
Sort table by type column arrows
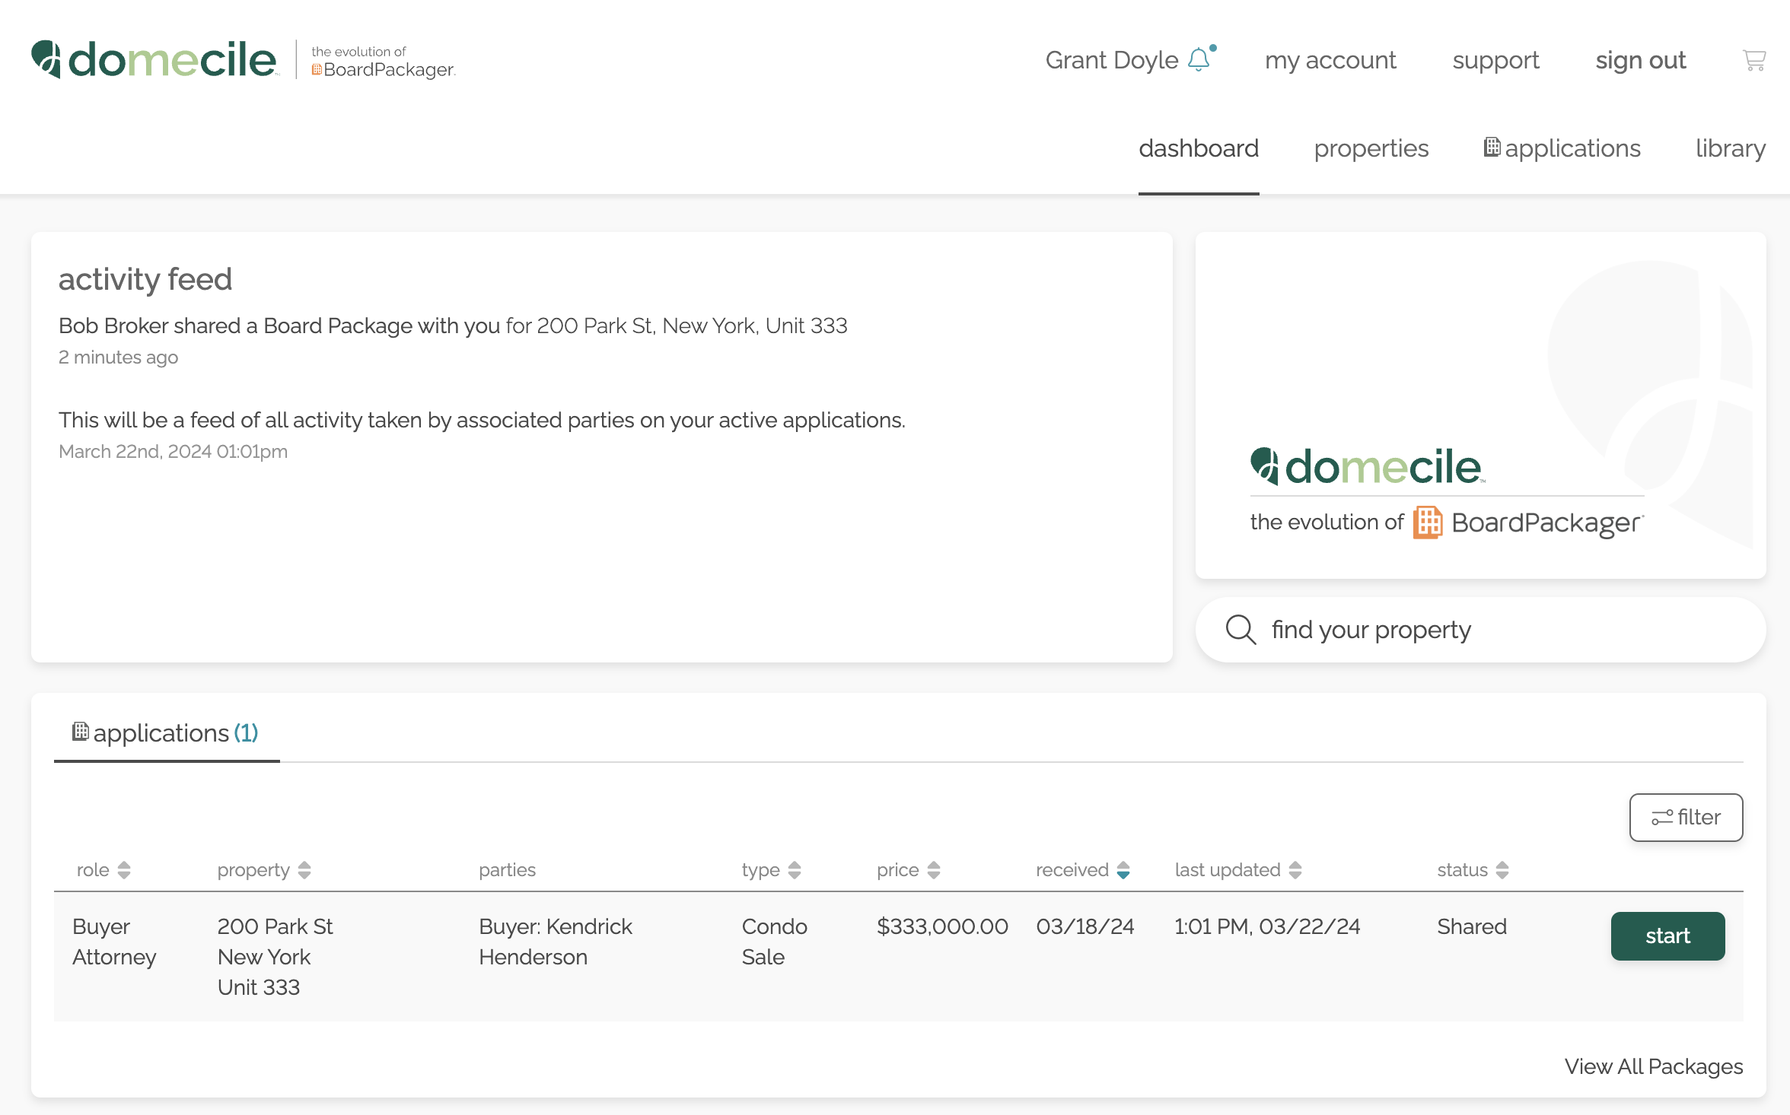point(795,870)
